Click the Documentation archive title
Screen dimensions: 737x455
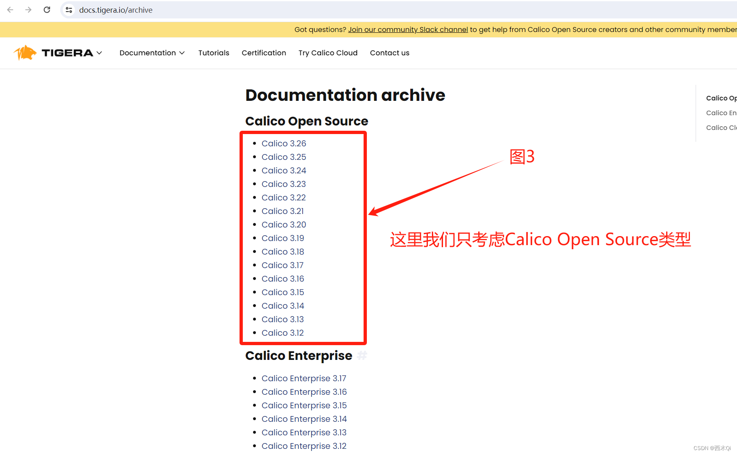click(x=345, y=95)
